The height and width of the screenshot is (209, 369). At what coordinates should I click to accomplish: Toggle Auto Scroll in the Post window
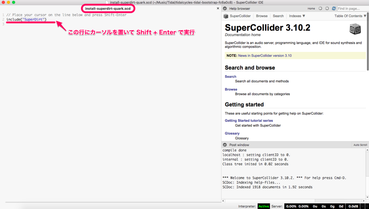tap(360, 145)
